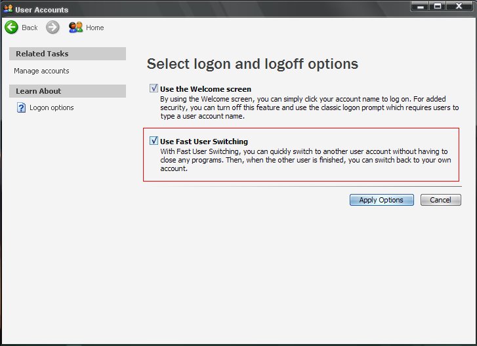
Task: Toggle Use Fast User Switching checkbox
Action: (154, 141)
